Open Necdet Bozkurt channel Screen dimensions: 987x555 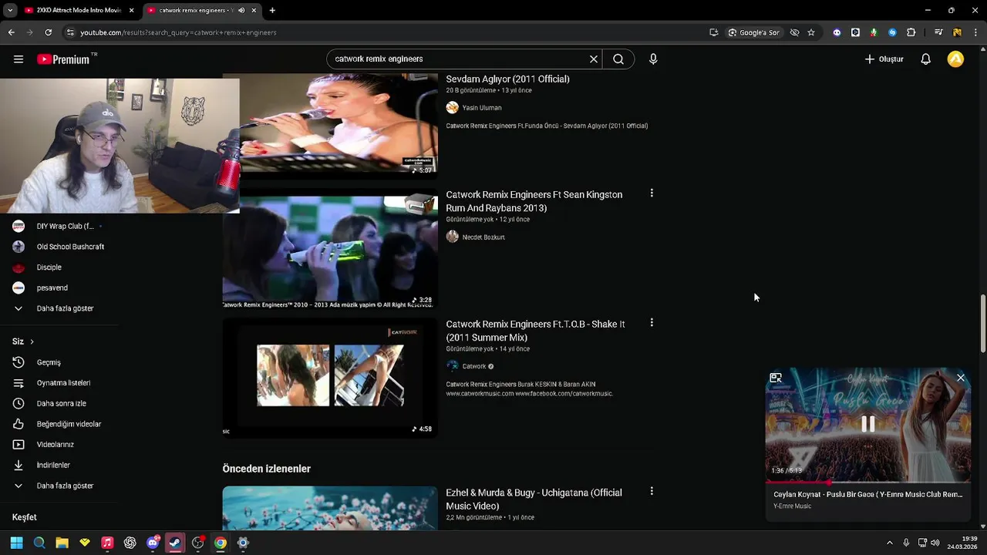click(x=483, y=237)
